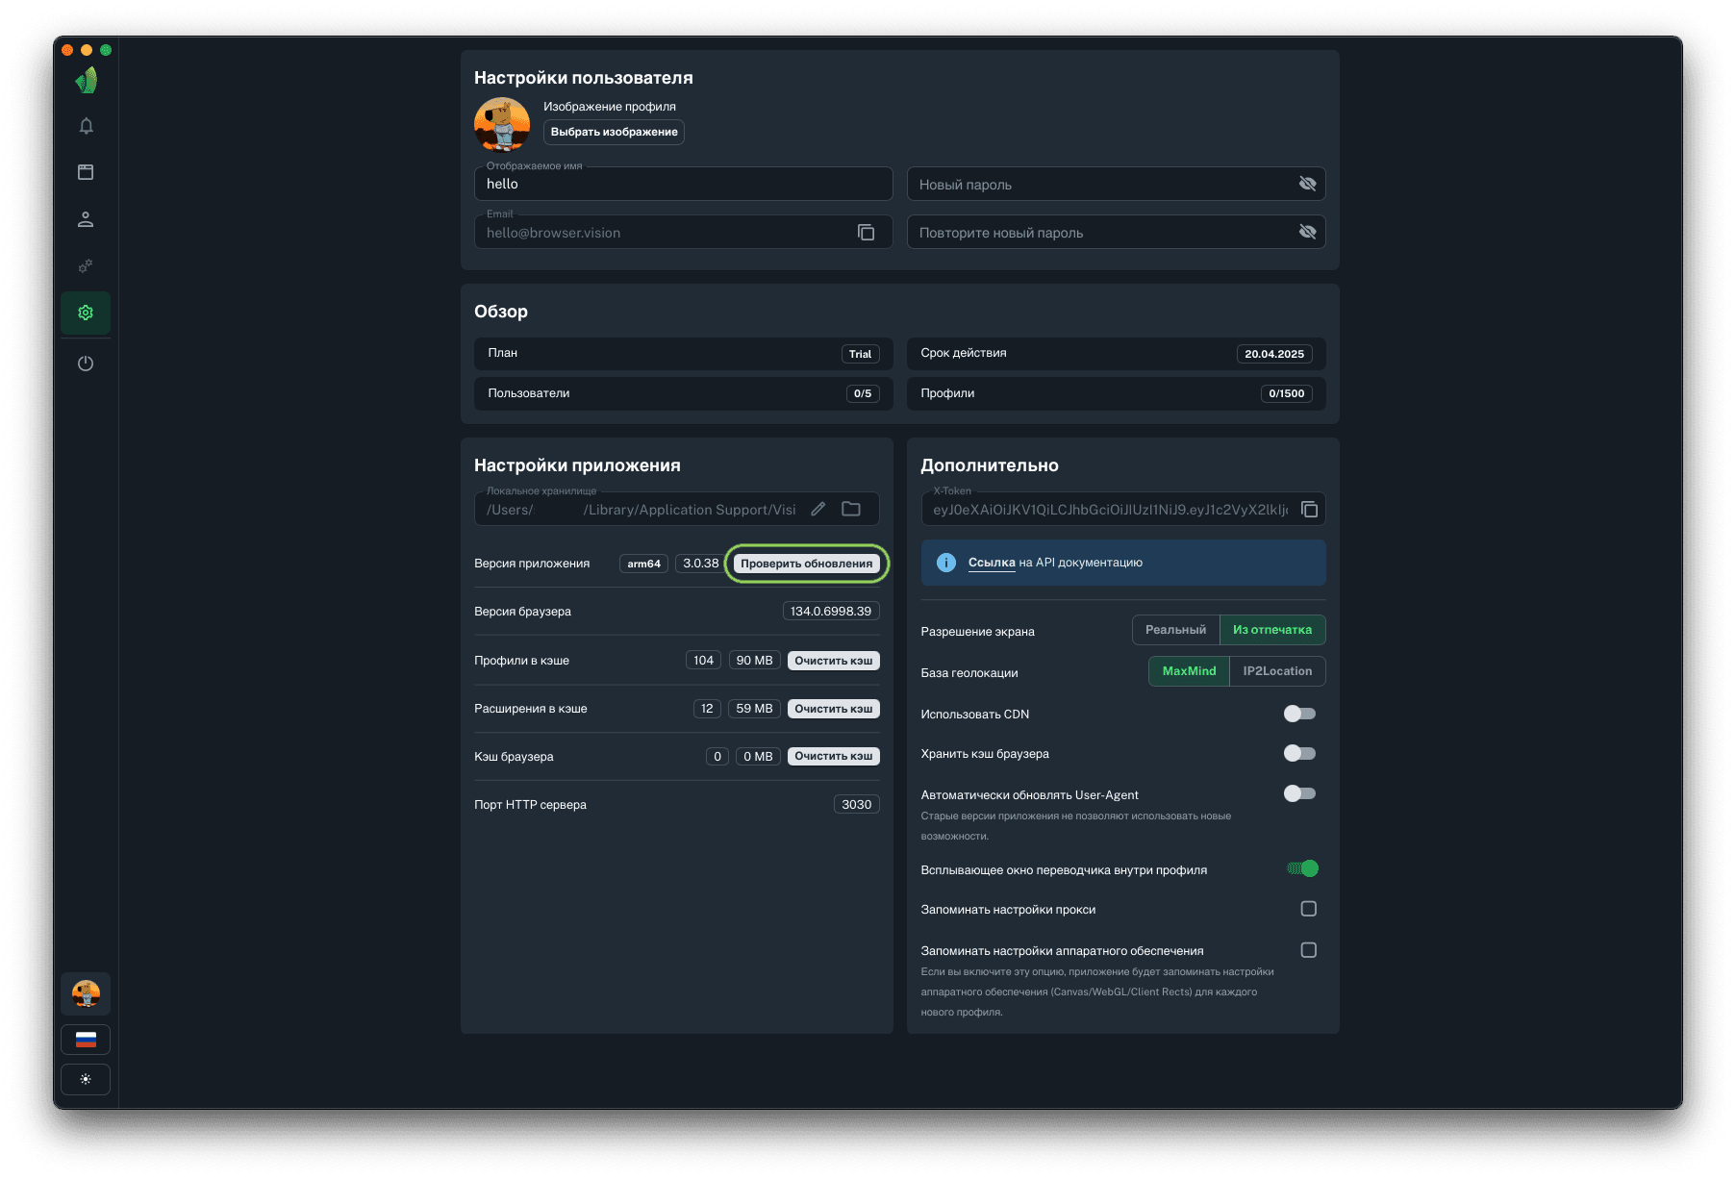
Task: Copy the Email address with copy icon
Action: (866, 233)
